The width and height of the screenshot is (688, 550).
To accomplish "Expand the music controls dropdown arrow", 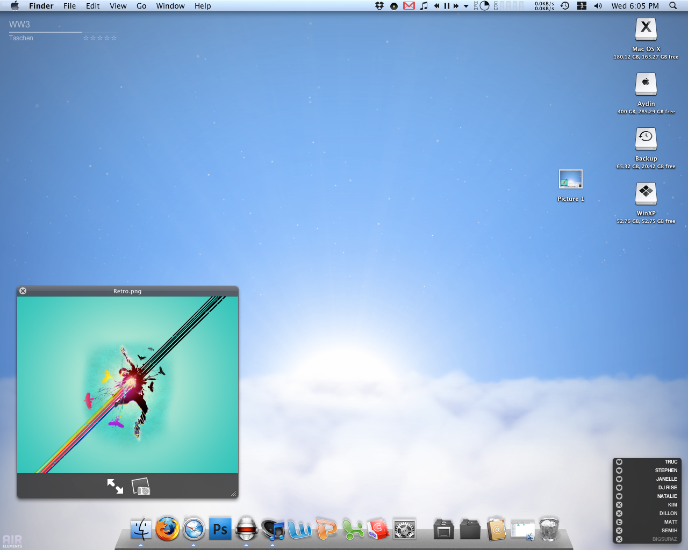I will 466,6.
